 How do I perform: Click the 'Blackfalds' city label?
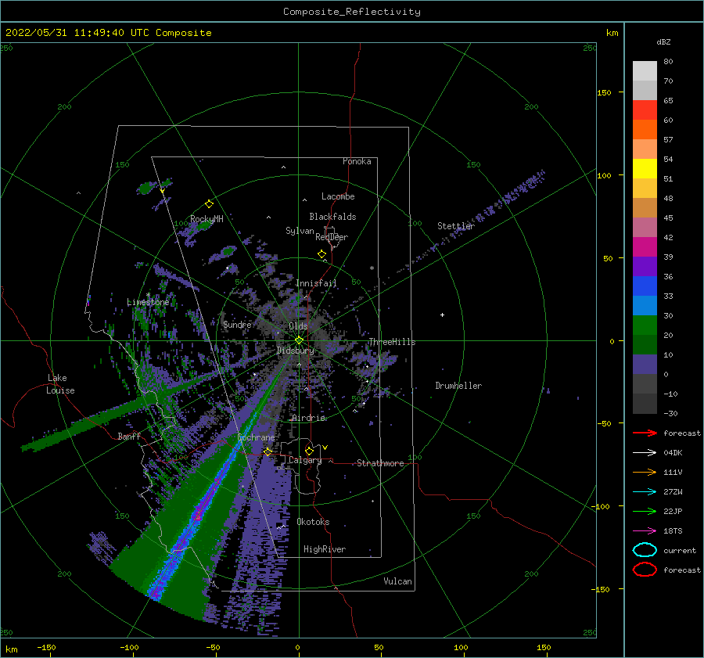pyautogui.click(x=332, y=217)
